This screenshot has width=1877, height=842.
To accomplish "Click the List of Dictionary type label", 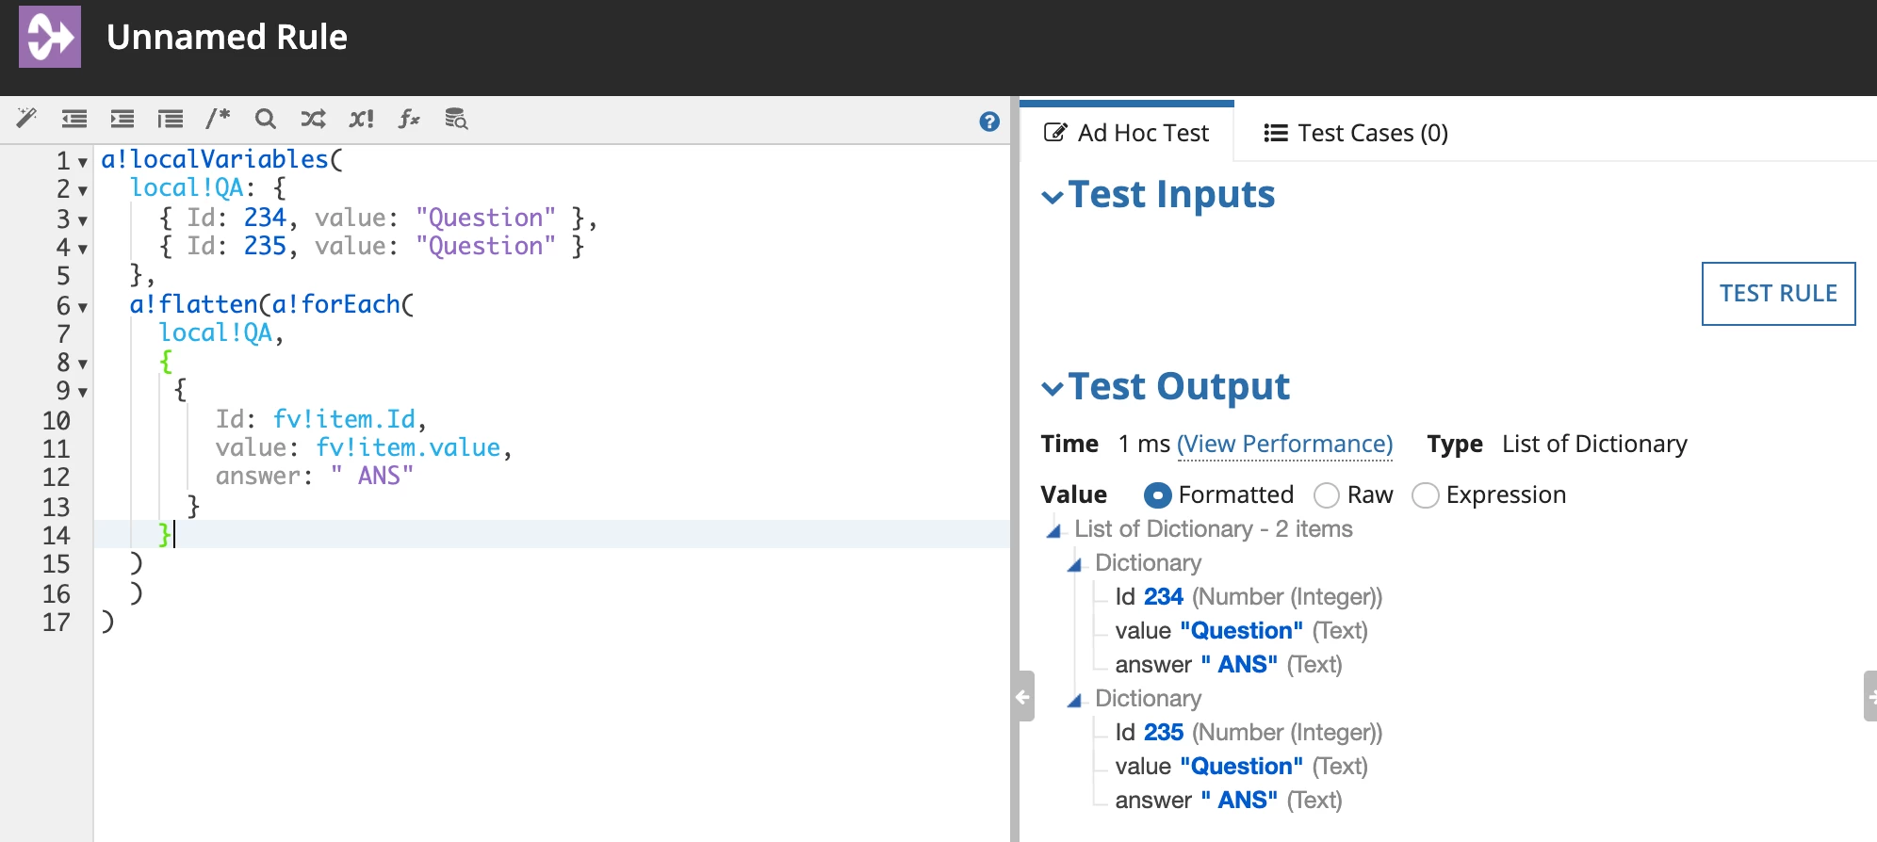I will 1594,444.
